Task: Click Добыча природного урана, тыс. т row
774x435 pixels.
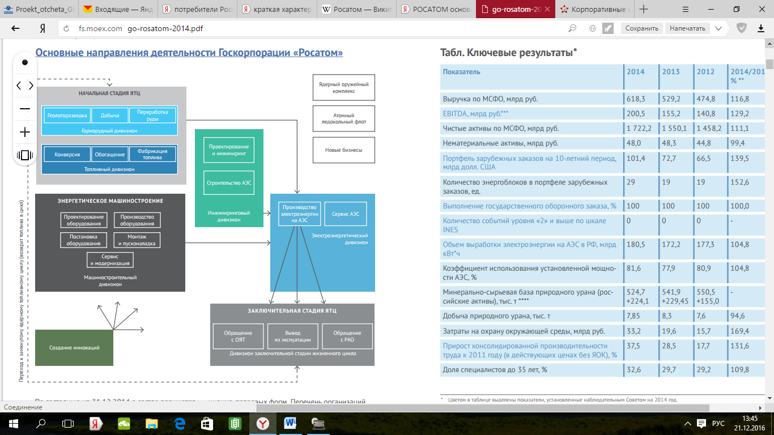Action: click(x=603, y=316)
